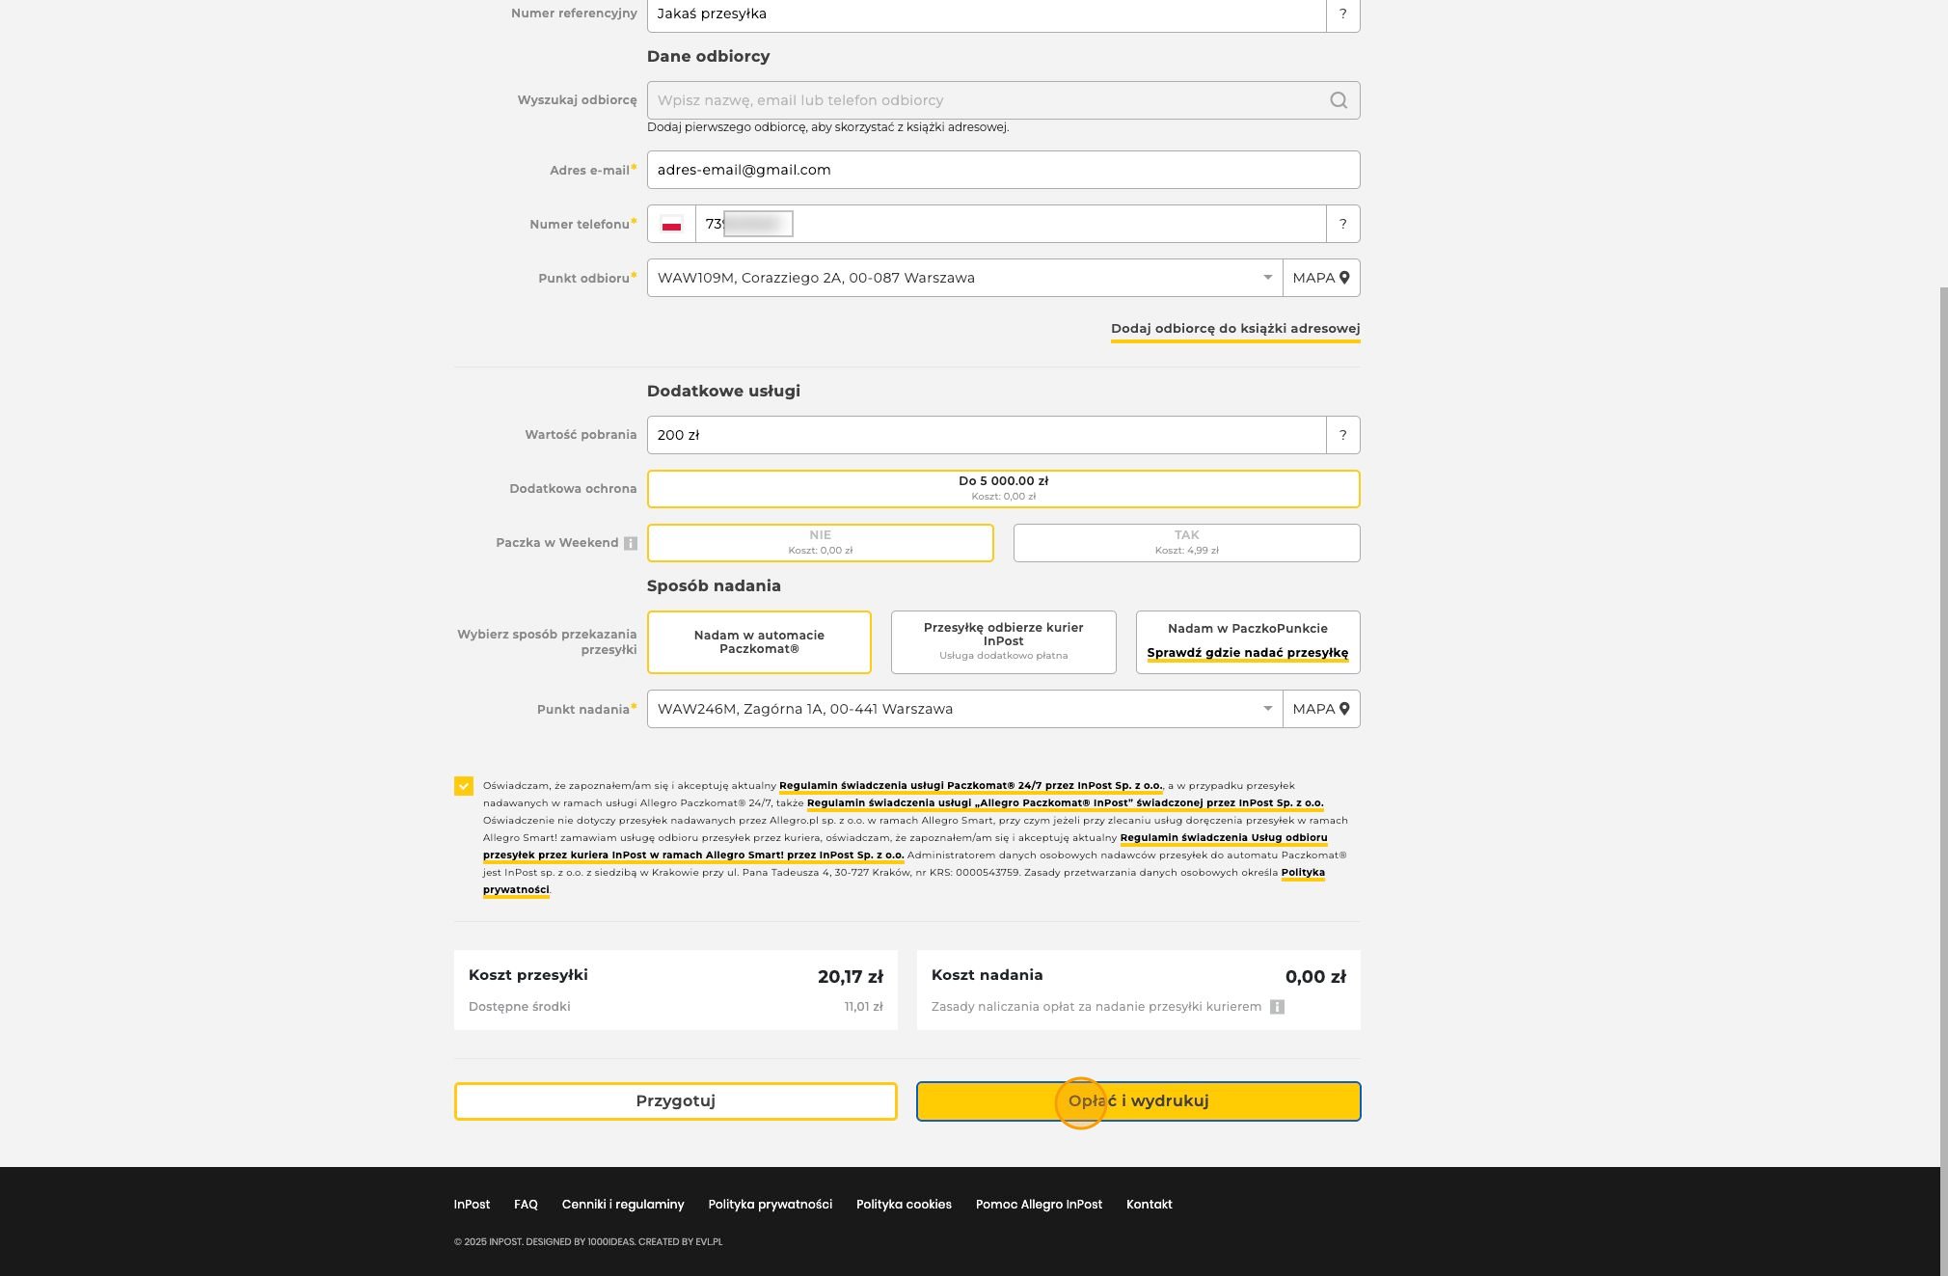The image size is (1948, 1276).
Task: Select Do 5 000.00 zł protection option
Action: [1004, 489]
